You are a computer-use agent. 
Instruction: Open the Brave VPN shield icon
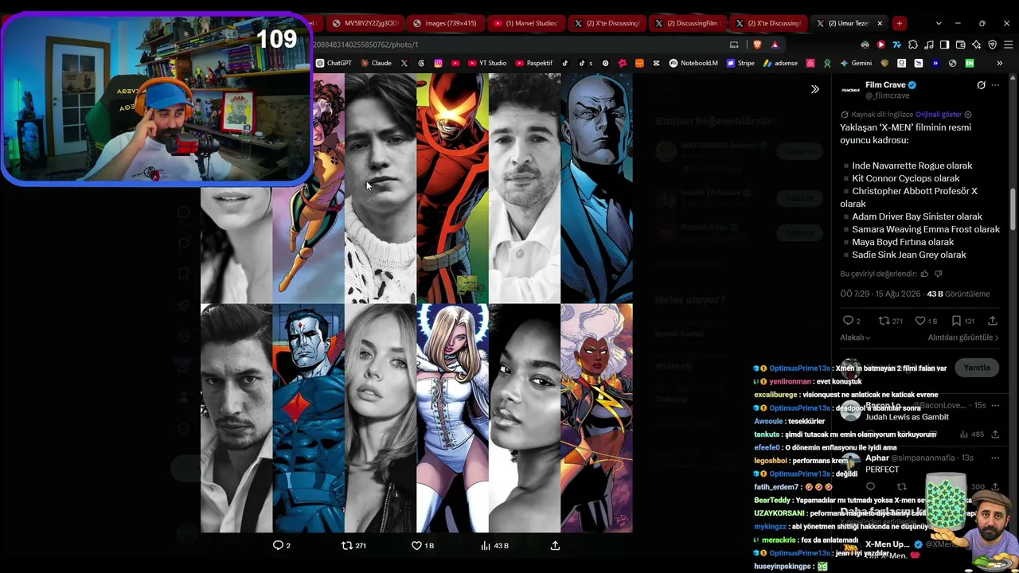(992, 45)
